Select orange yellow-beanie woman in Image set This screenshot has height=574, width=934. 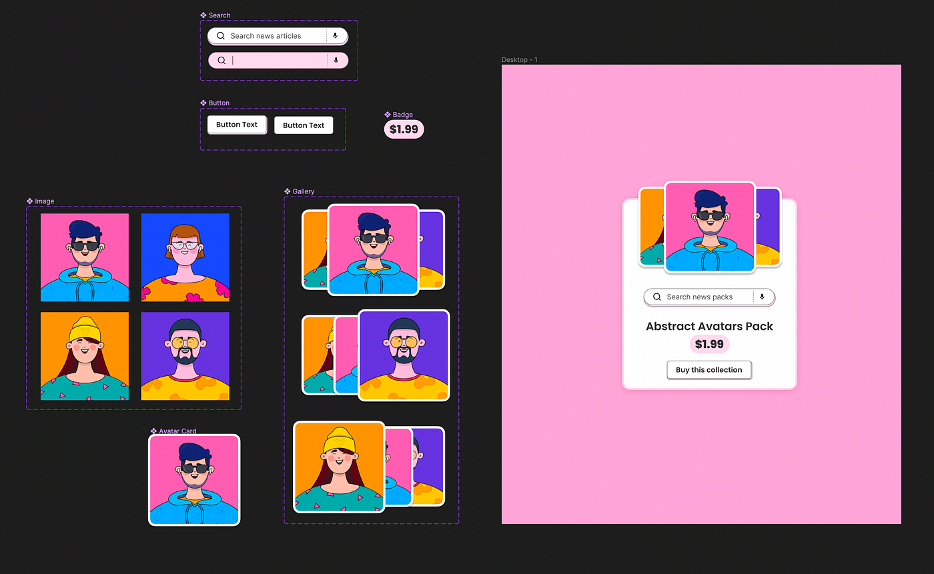coord(85,356)
